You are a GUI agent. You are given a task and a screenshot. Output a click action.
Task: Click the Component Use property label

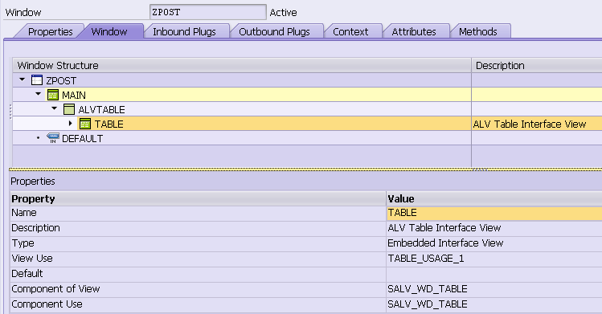point(47,304)
